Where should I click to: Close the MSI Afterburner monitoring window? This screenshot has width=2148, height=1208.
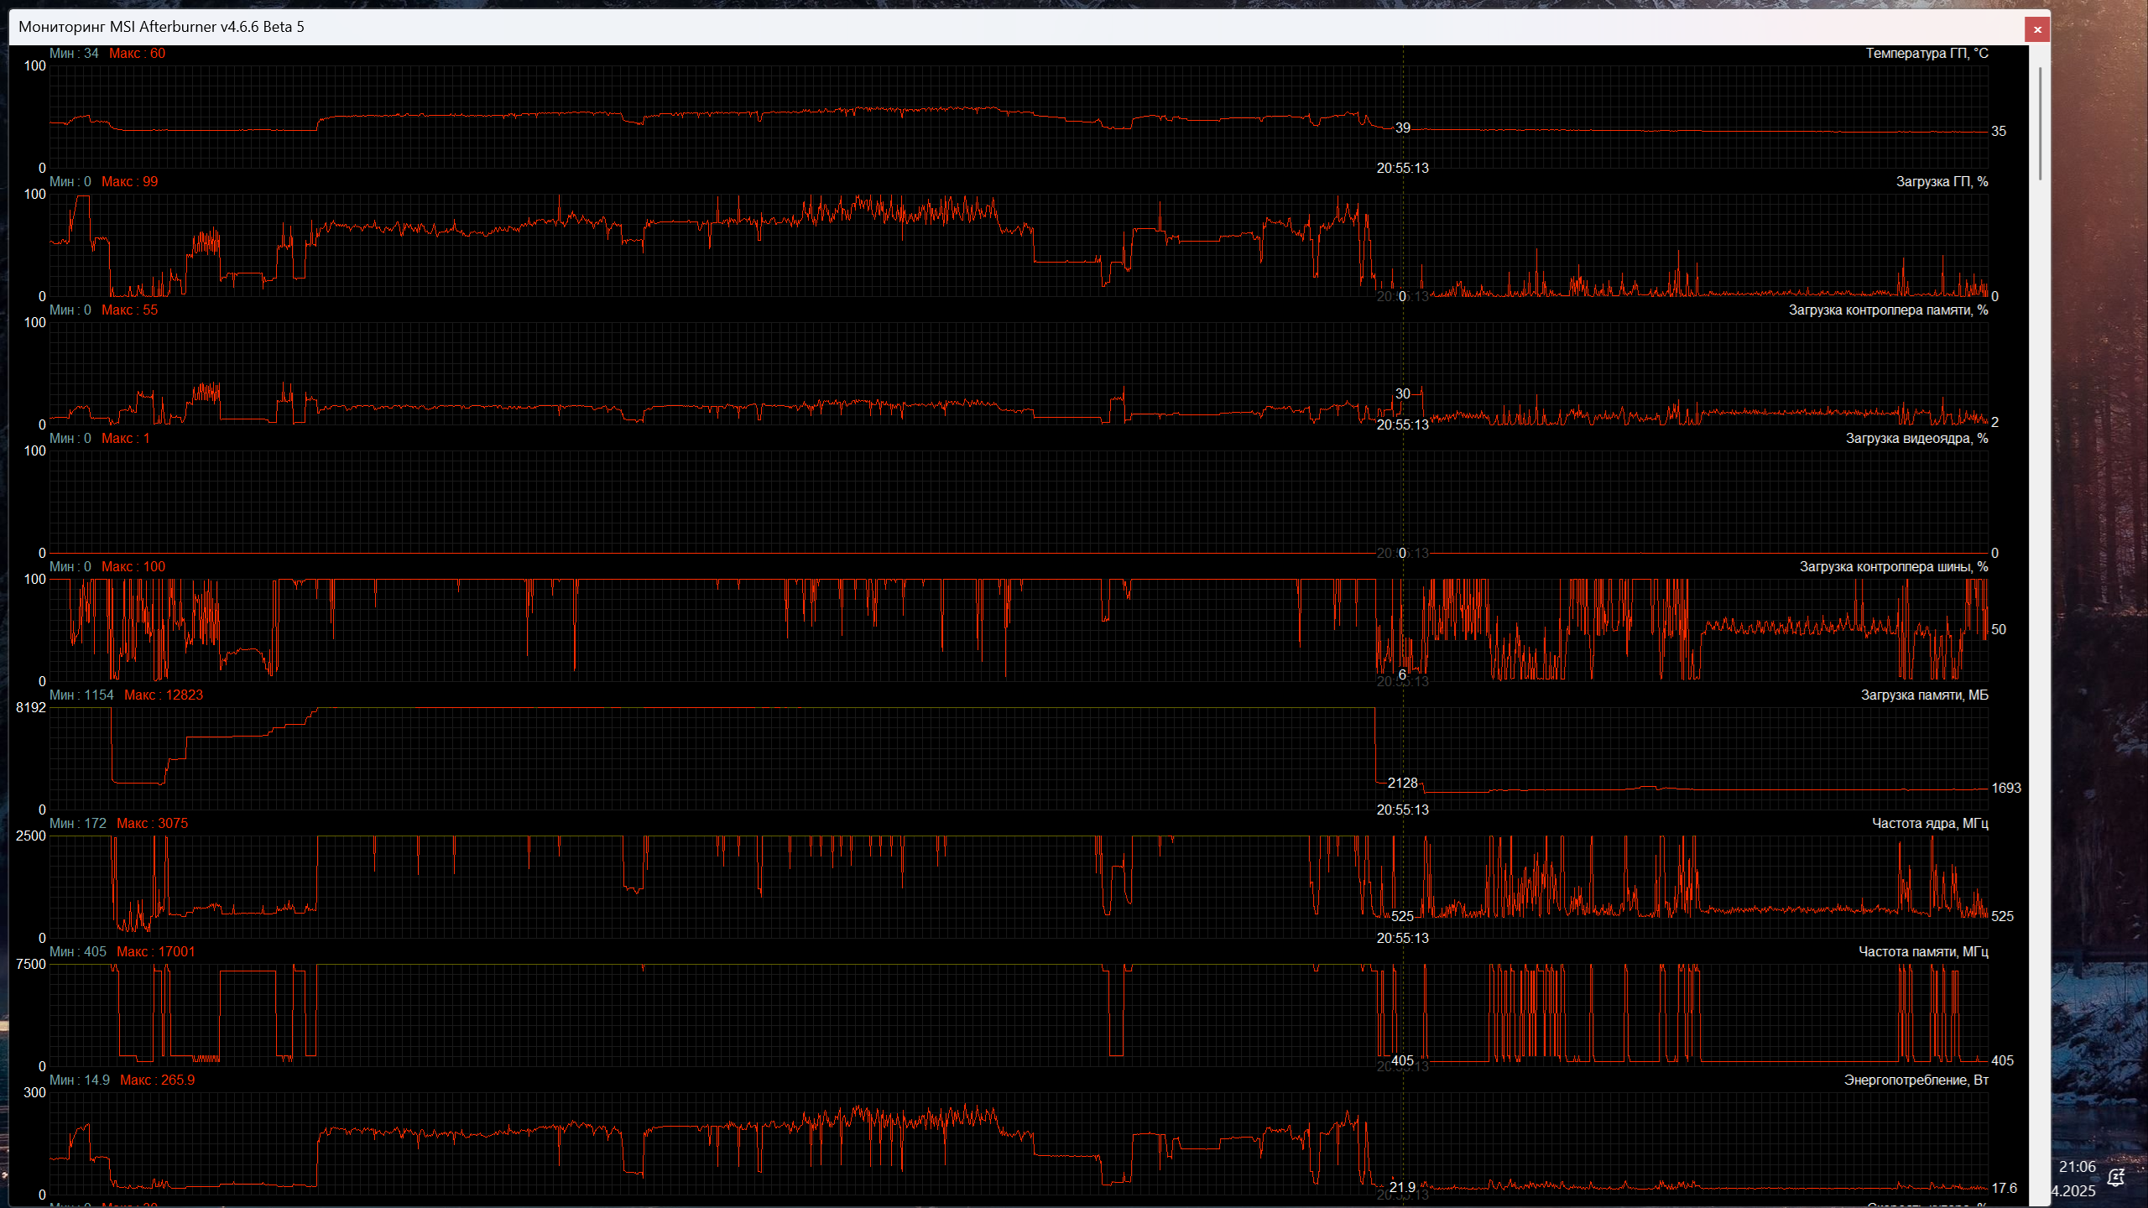point(2037,29)
